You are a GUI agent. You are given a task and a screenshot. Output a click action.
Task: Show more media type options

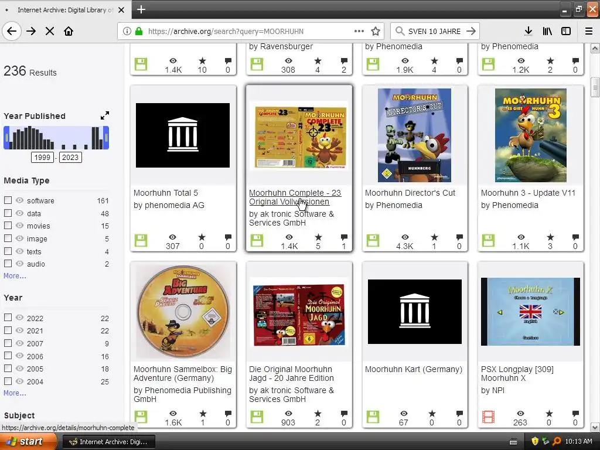tap(15, 275)
